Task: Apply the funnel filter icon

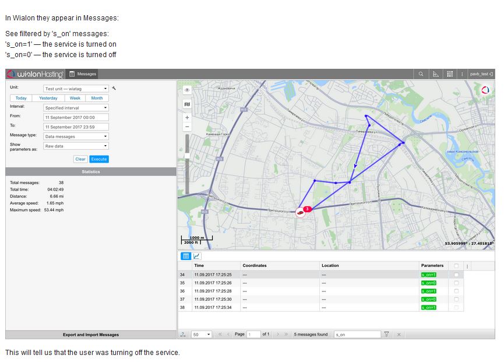Action: 386,335
